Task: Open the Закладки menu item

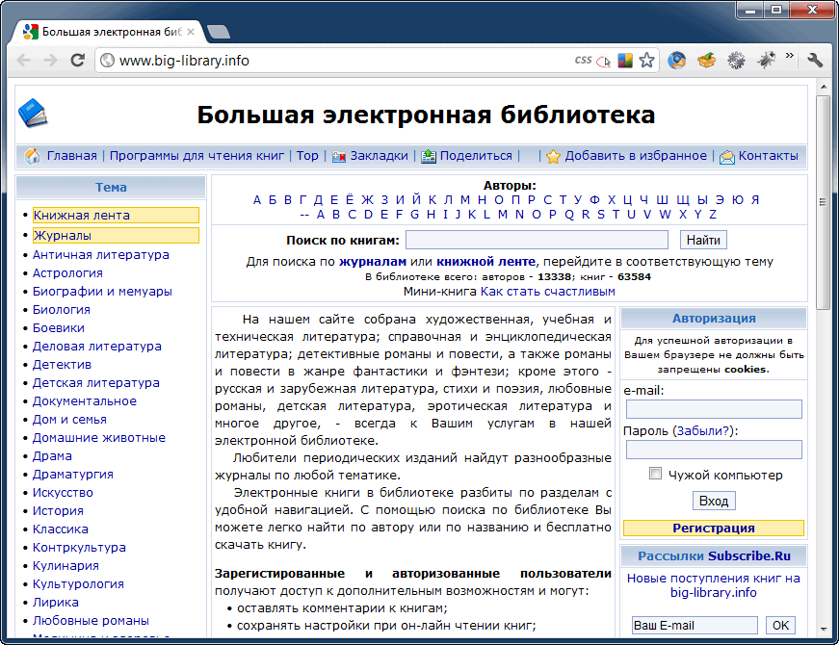Action: (x=379, y=156)
